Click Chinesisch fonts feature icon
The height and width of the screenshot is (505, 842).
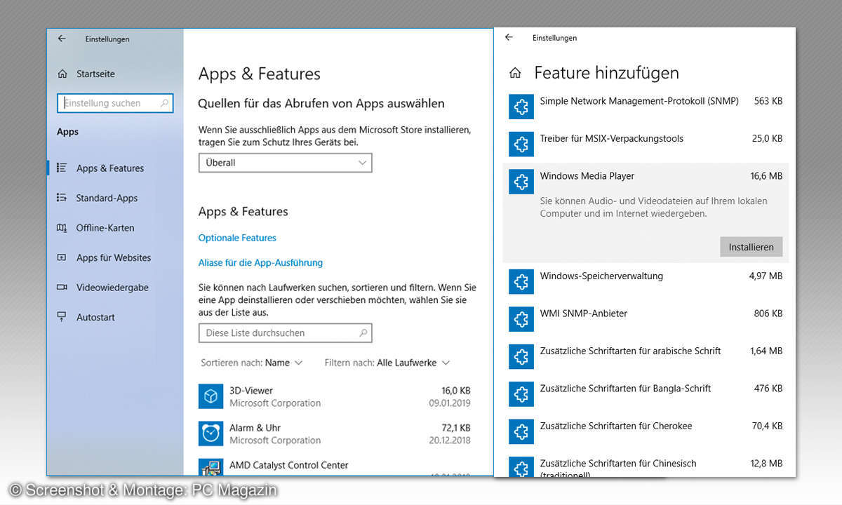click(x=521, y=467)
